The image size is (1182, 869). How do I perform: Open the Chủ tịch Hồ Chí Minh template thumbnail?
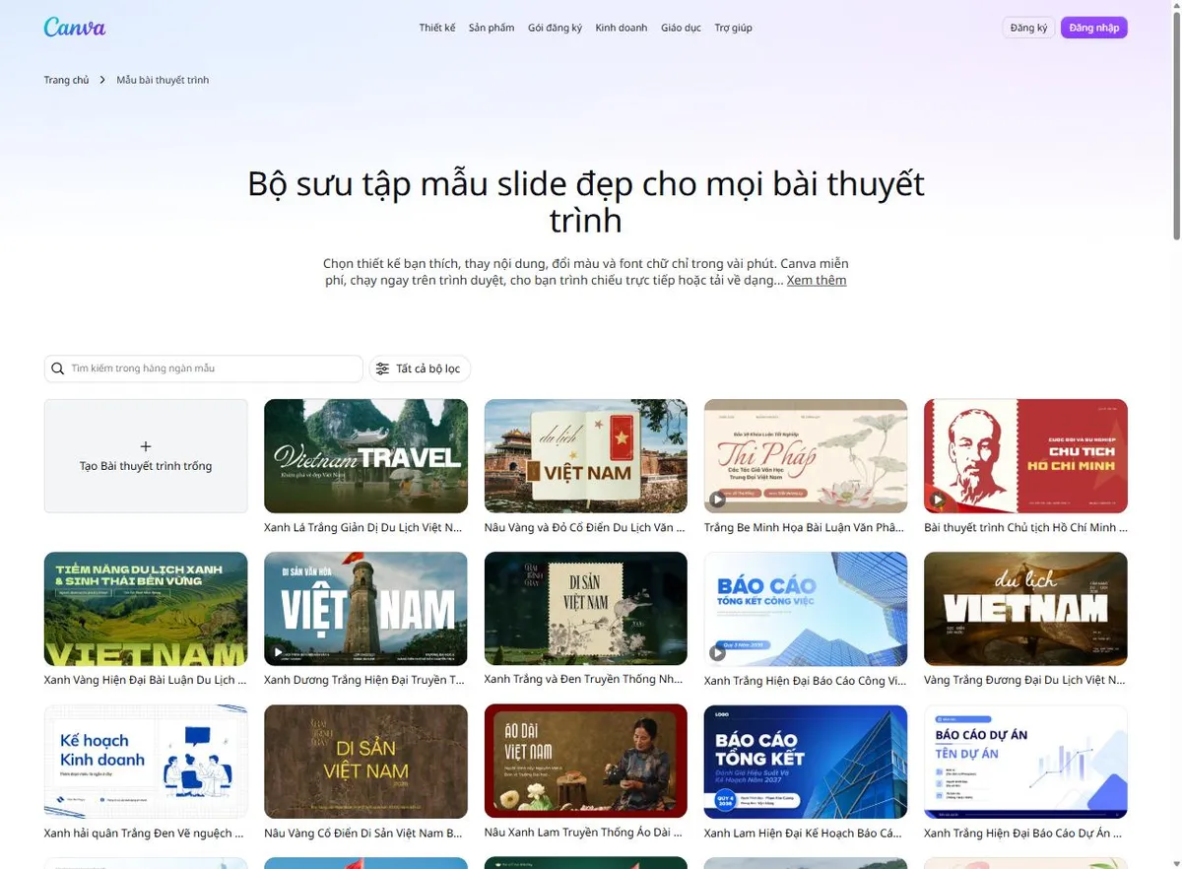[1025, 455]
